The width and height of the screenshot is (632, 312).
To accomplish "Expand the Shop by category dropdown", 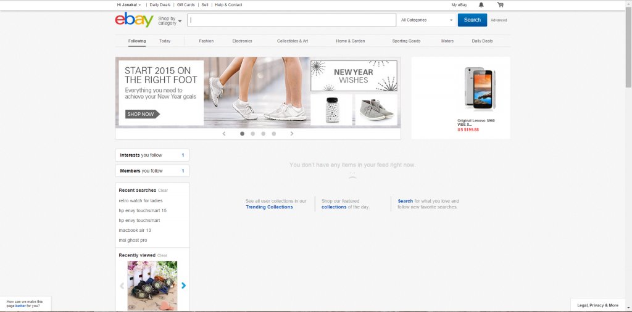I will click(x=170, y=21).
